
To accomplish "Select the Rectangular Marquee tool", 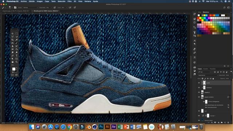I will [16, 33].
